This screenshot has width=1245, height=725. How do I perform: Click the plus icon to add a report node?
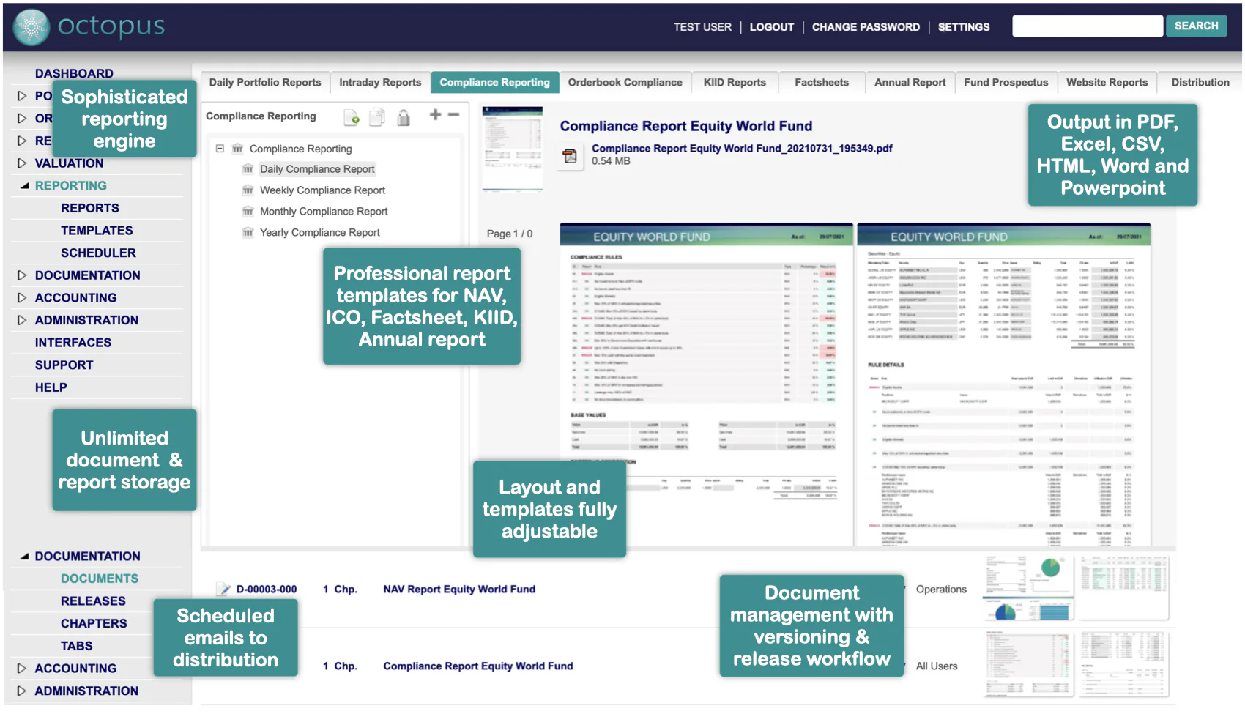click(434, 114)
